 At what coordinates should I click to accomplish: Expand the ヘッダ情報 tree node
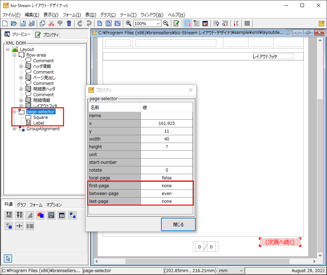(21, 66)
